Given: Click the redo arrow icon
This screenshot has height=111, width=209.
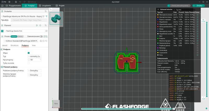Looking at the screenshot, I should pos(24,2).
